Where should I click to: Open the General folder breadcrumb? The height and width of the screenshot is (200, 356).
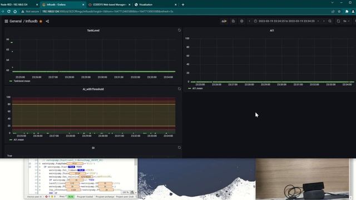tap(16, 21)
